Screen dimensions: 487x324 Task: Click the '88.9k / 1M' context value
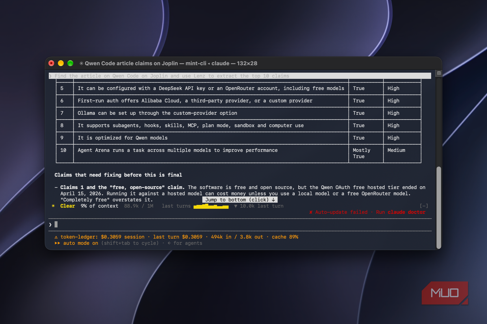[138, 206]
